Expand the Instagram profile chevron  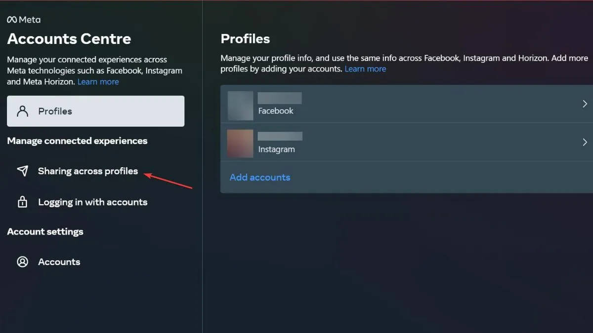tap(585, 142)
